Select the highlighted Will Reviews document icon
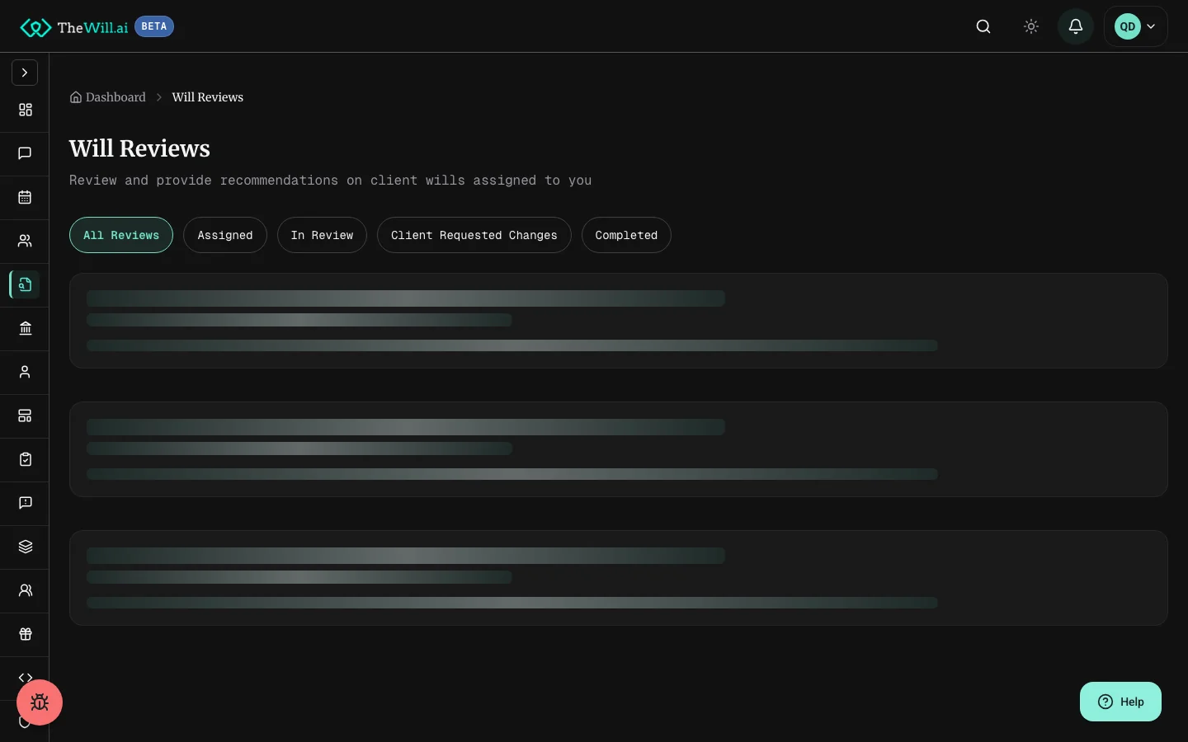1188x742 pixels. tap(25, 284)
